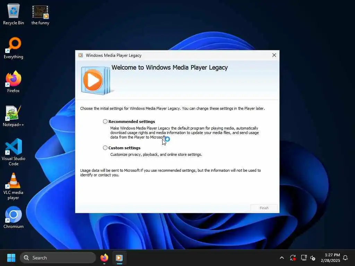Open Firefox from the taskbar
This screenshot has width=355, height=266.
104,258
